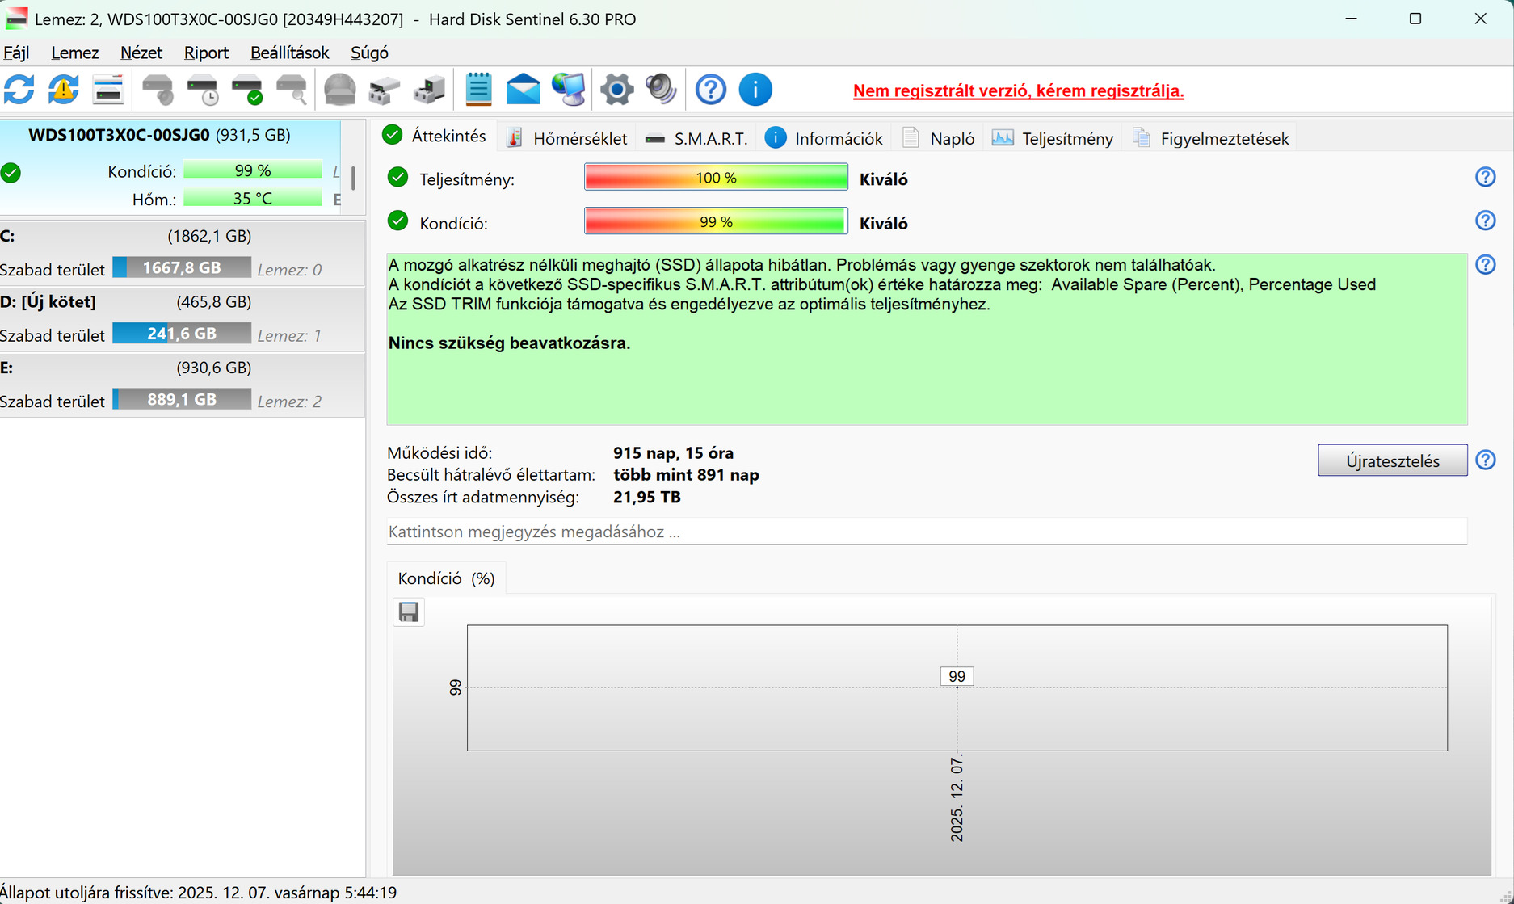This screenshot has height=904, width=1514.
Task: Click the Teljesítmény 100 % gradient bar
Action: point(716,178)
